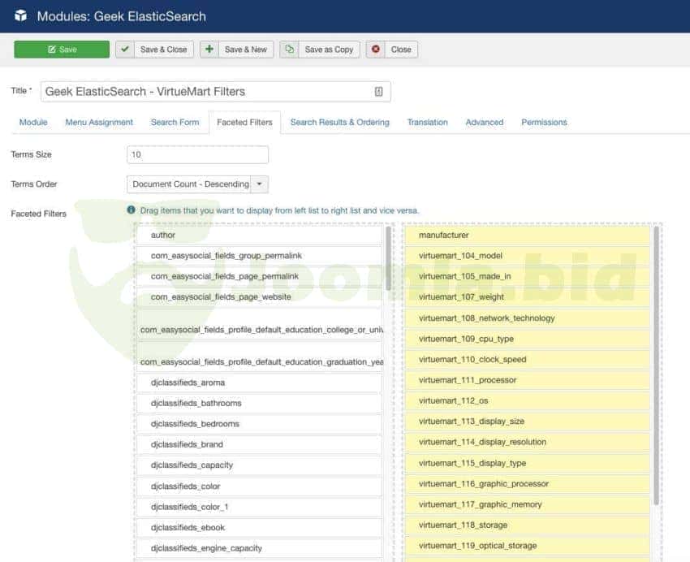
Task: Select djclassifieds_brand item
Action: [x=259, y=444]
